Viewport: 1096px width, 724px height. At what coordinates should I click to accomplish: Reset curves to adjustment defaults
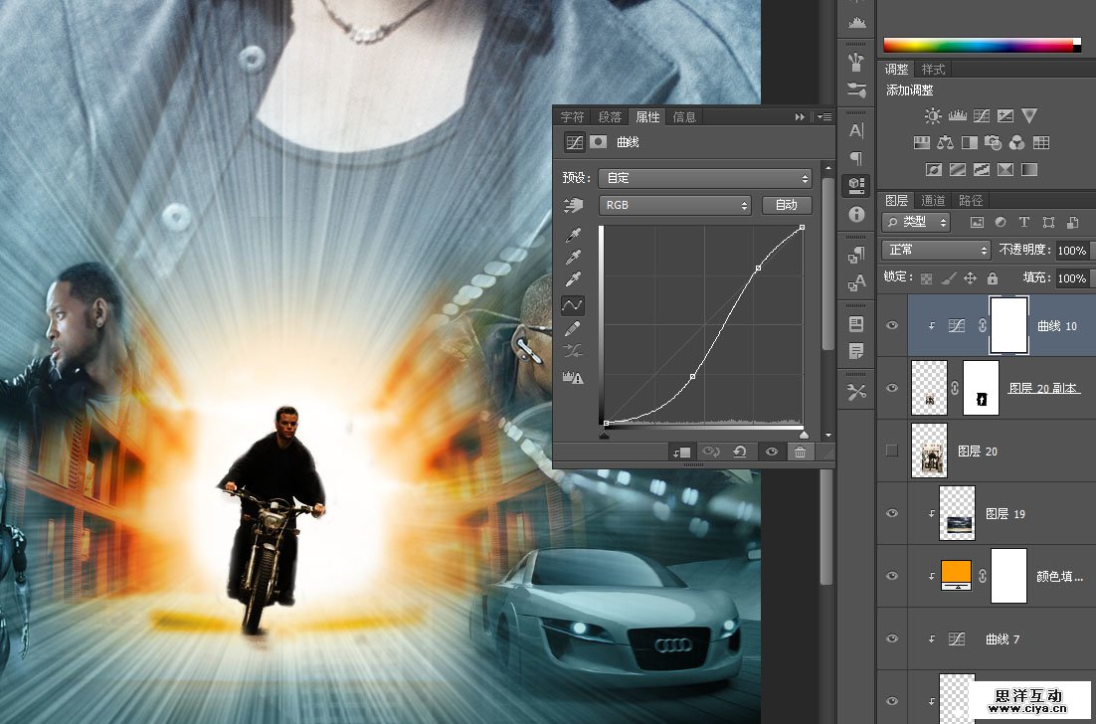pos(740,452)
